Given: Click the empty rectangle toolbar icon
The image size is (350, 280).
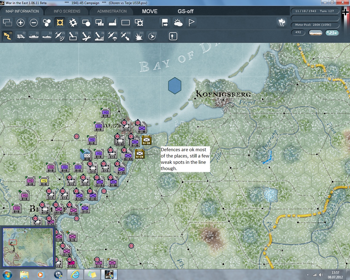Looking at the screenshot, I should coord(126,22).
